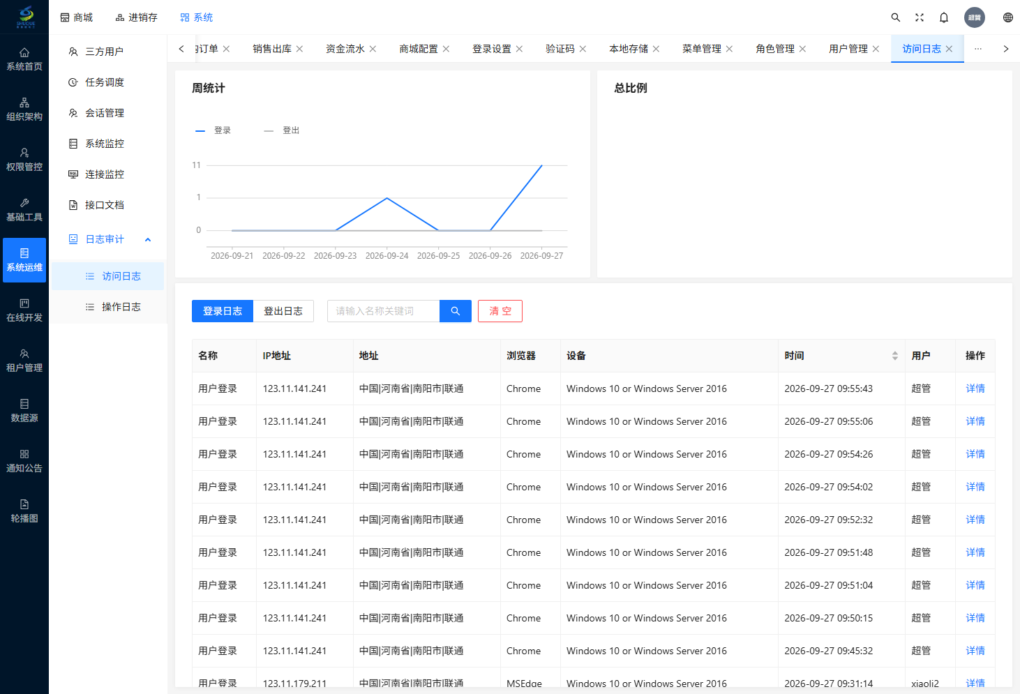Select 系统 top menu
Image resolution: width=1020 pixels, height=694 pixels.
coord(196,17)
